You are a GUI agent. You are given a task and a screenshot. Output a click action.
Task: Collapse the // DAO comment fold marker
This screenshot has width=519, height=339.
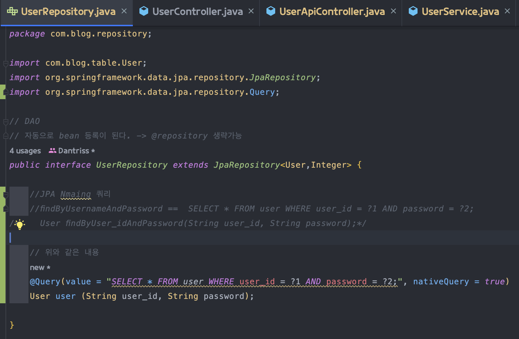click(x=5, y=122)
